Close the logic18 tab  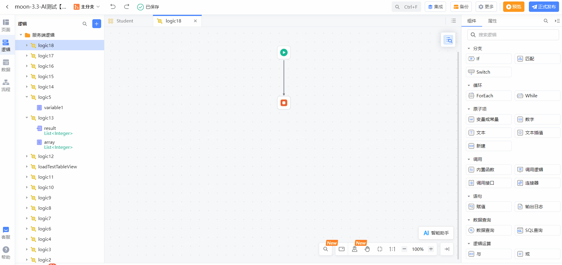[x=195, y=21]
